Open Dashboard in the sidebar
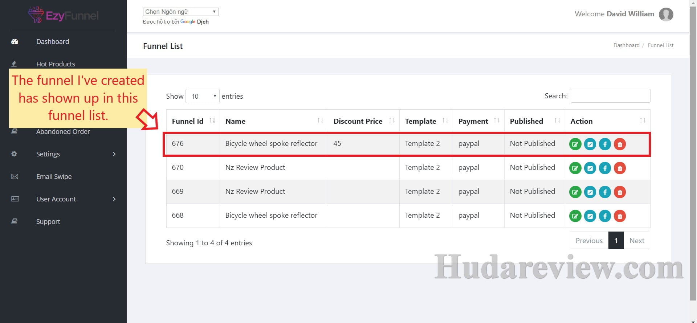The width and height of the screenshot is (697, 323). tap(53, 41)
